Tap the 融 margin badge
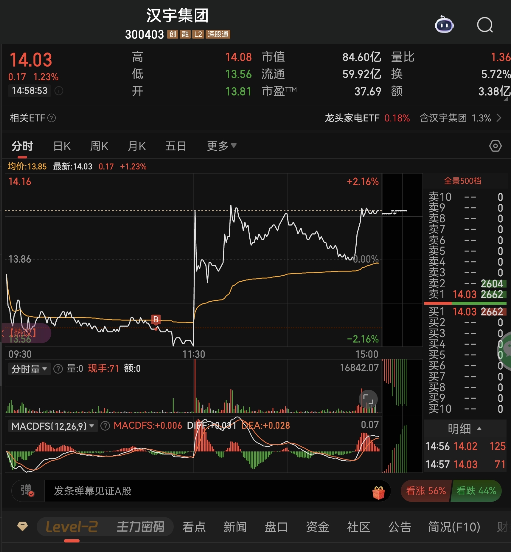Image resolution: width=511 pixels, height=552 pixels. pyautogui.click(x=185, y=34)
